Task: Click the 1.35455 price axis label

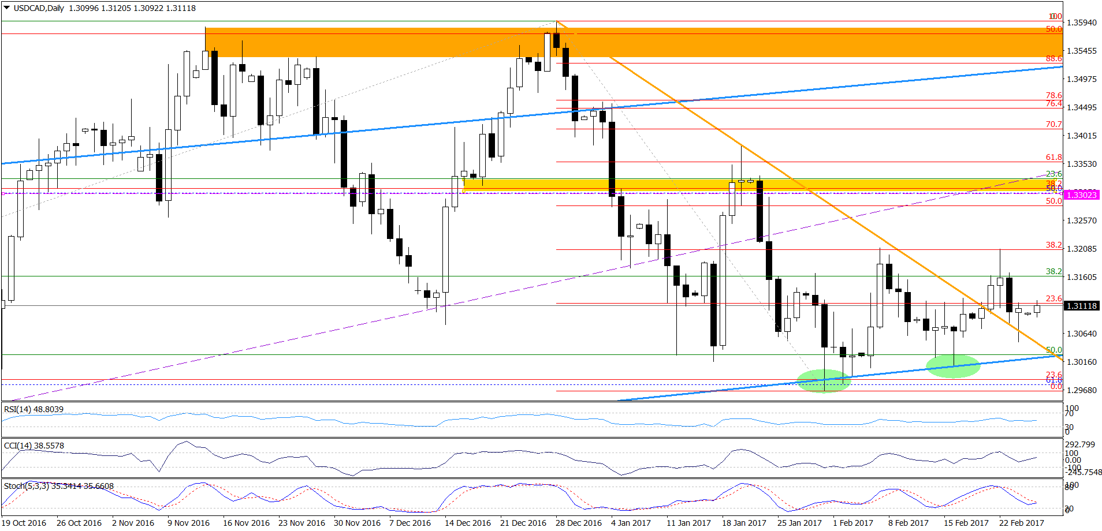Action: click(x=1082, y=51)
